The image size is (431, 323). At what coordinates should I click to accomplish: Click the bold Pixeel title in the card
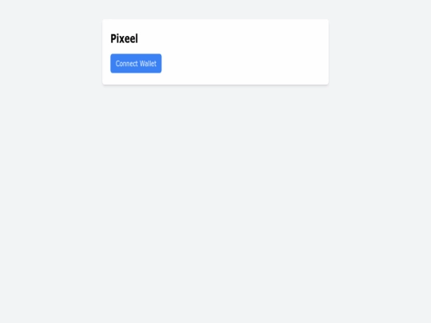(124, 39)
